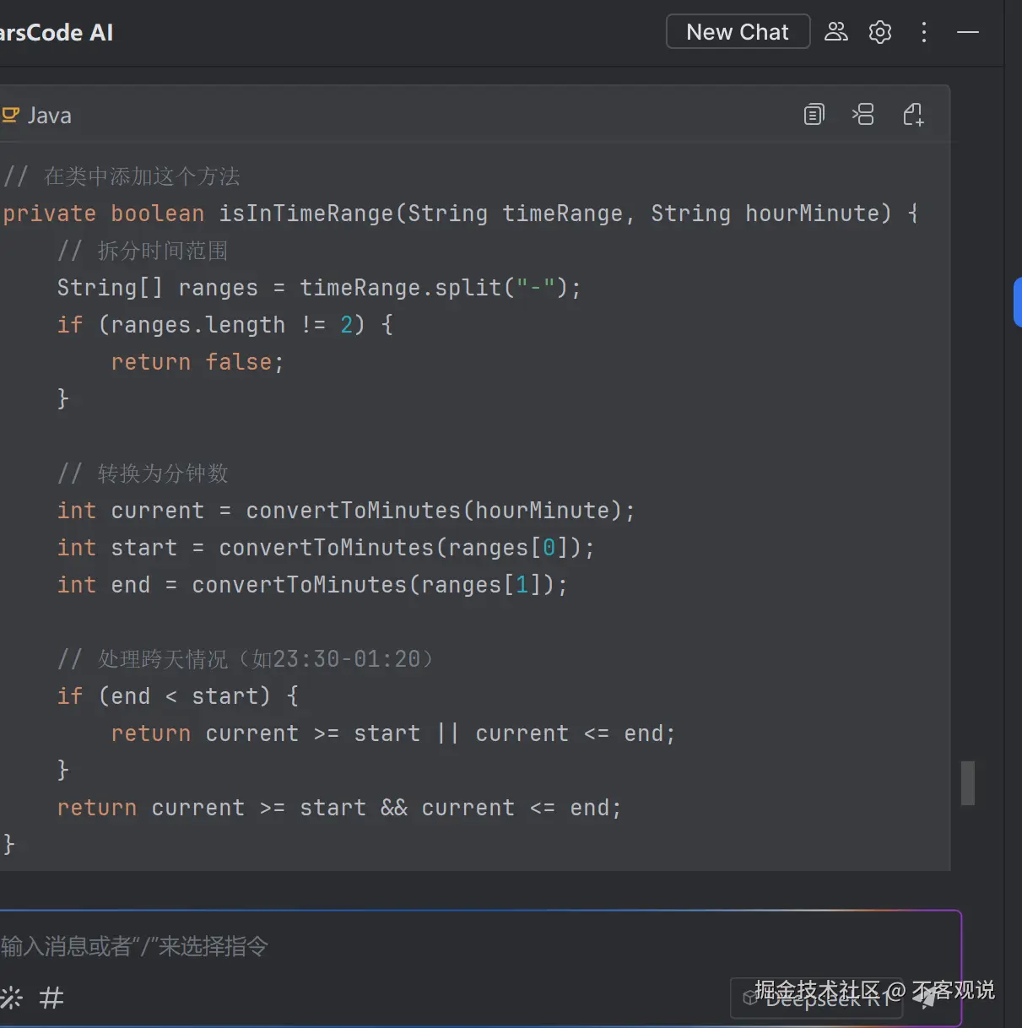Screen dimensions: 1022x1028
Task: Click the isInTimeRange method name in code
Action: 306,214
